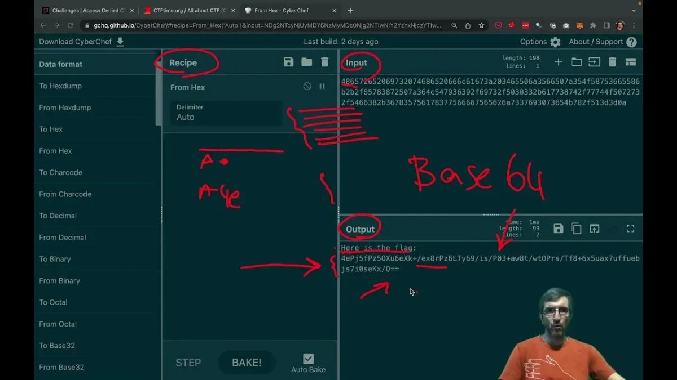Select From Hexdump operation

(95, 108)
